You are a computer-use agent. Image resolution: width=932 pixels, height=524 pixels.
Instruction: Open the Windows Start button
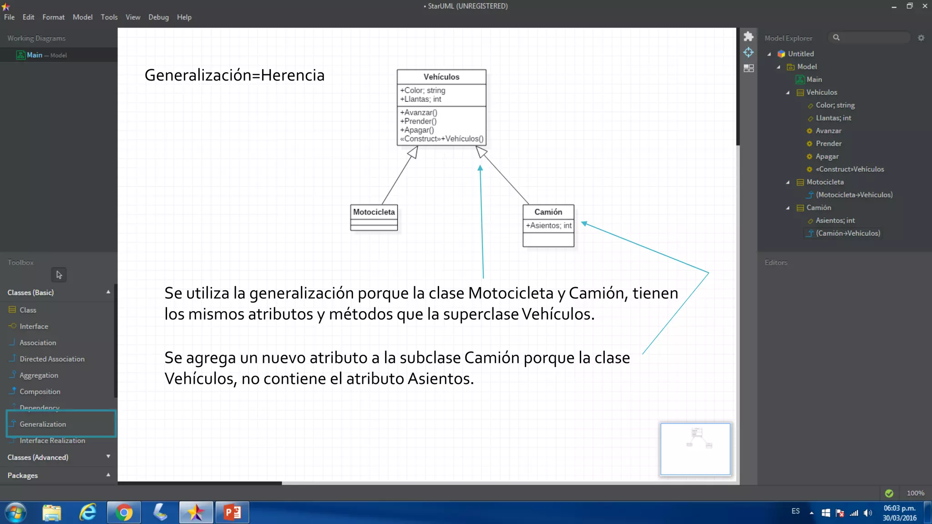click(15, 513)
